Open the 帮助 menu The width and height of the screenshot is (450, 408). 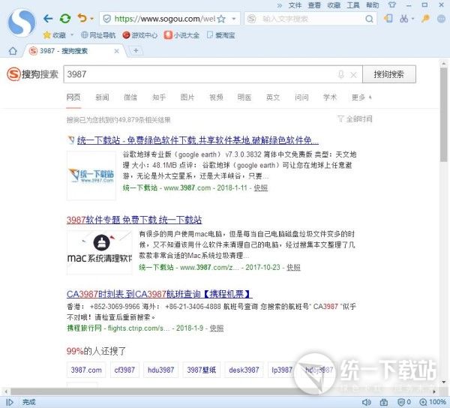pyautogui.click(x=373, y=5)
